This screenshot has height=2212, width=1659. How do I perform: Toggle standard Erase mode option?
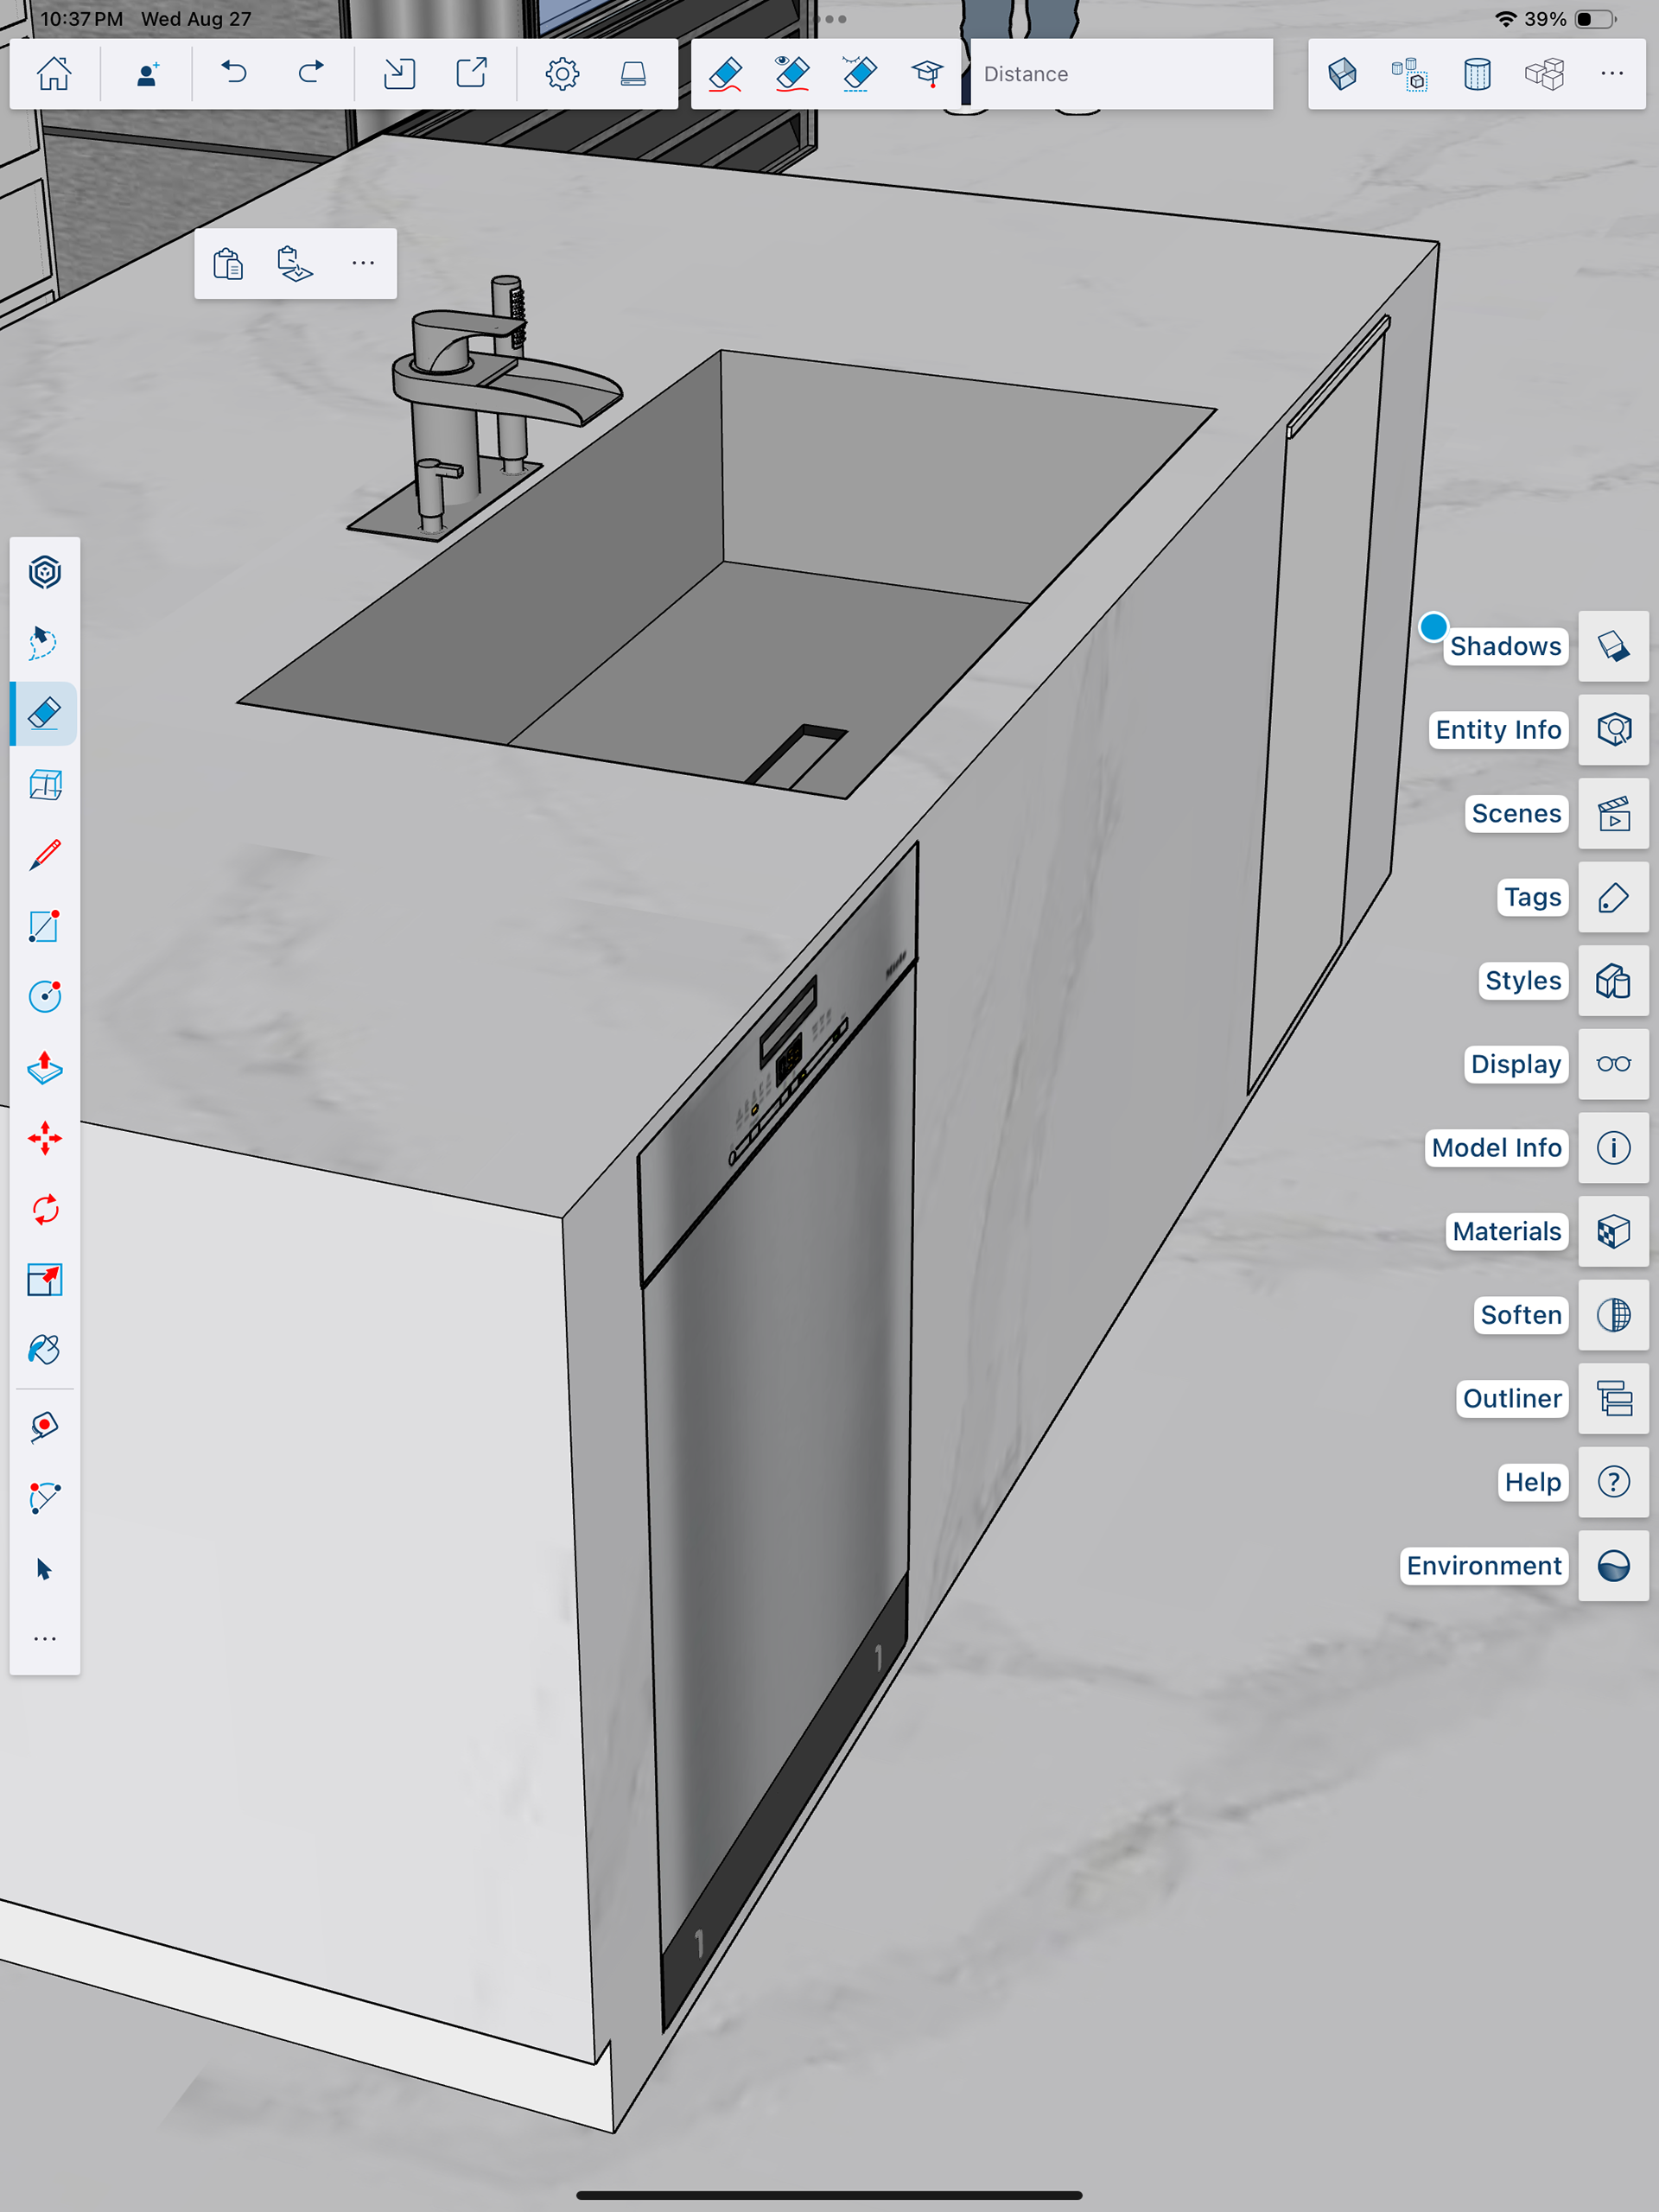point(725,74)
